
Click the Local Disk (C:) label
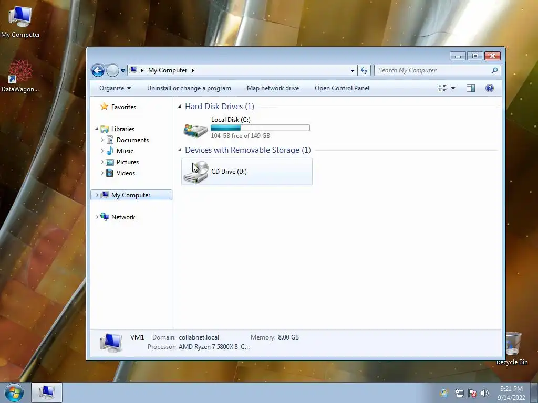point(231,119)
